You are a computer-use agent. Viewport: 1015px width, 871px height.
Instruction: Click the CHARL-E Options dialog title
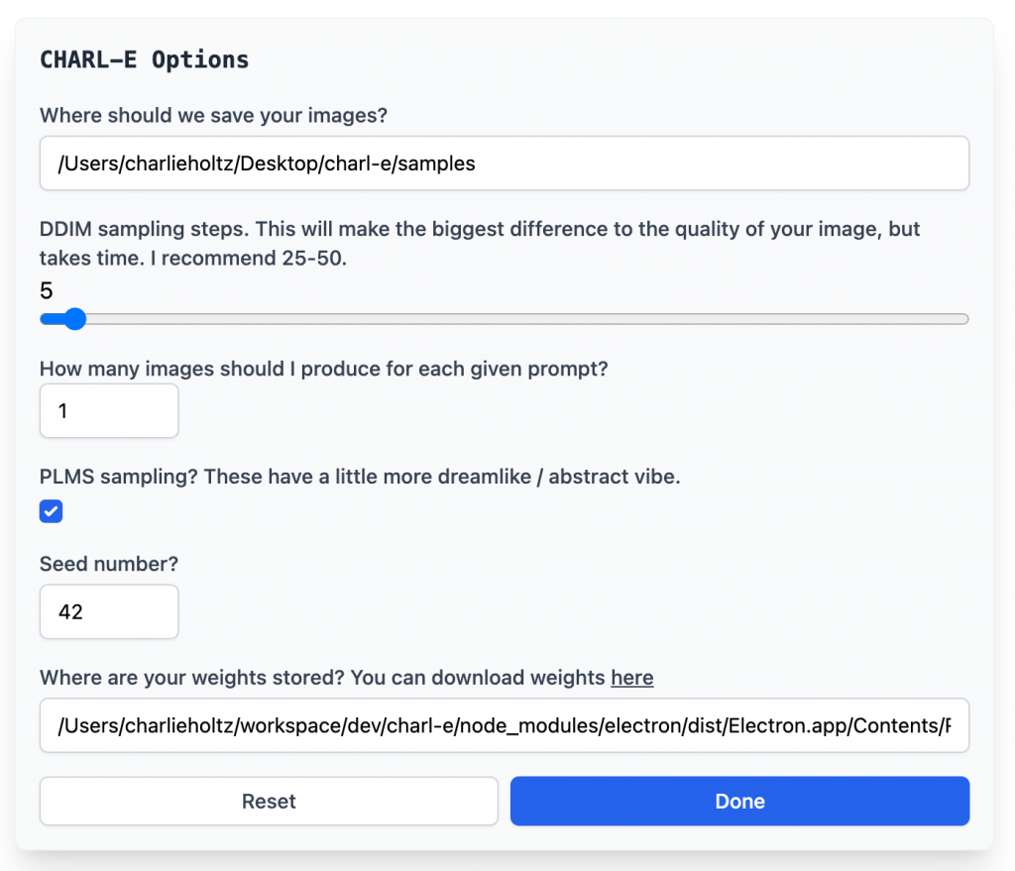pyautogui.click(x=144, y=59)
